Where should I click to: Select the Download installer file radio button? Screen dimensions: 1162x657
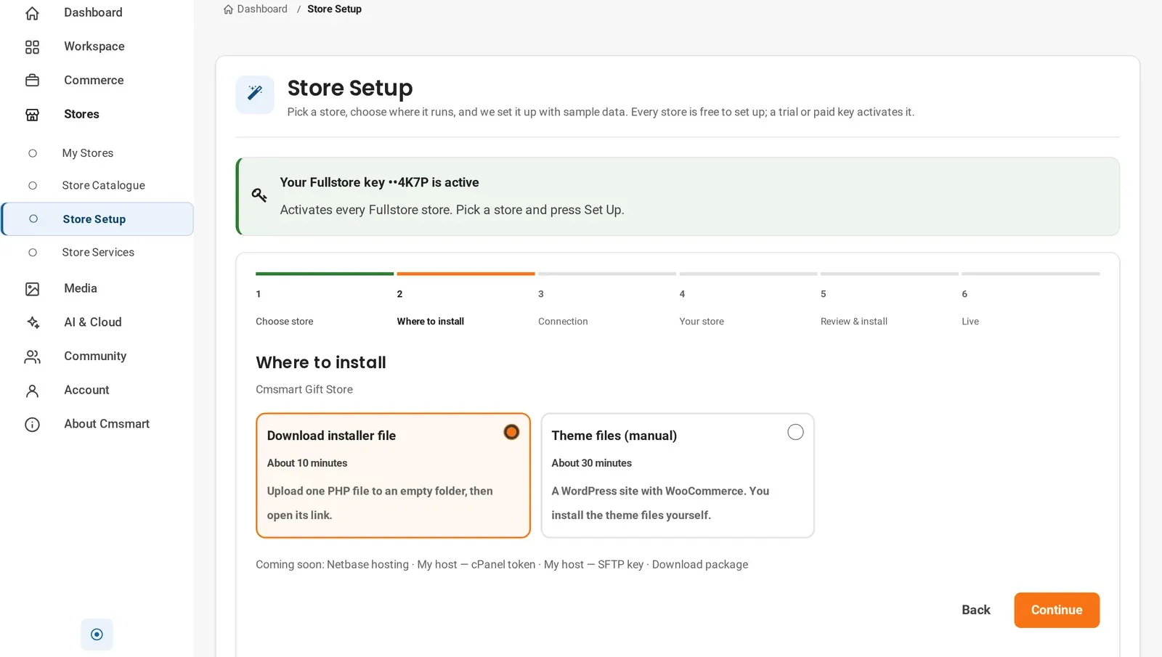pos(511,433)
